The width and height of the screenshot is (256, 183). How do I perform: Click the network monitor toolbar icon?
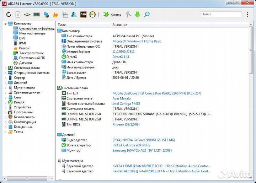tap(46, 15)
